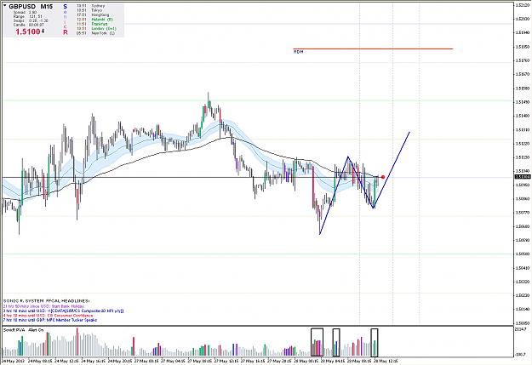Click the red dot marker at current price
The height and width of the screenshot is (365, 532).
[x=383, y=177]
